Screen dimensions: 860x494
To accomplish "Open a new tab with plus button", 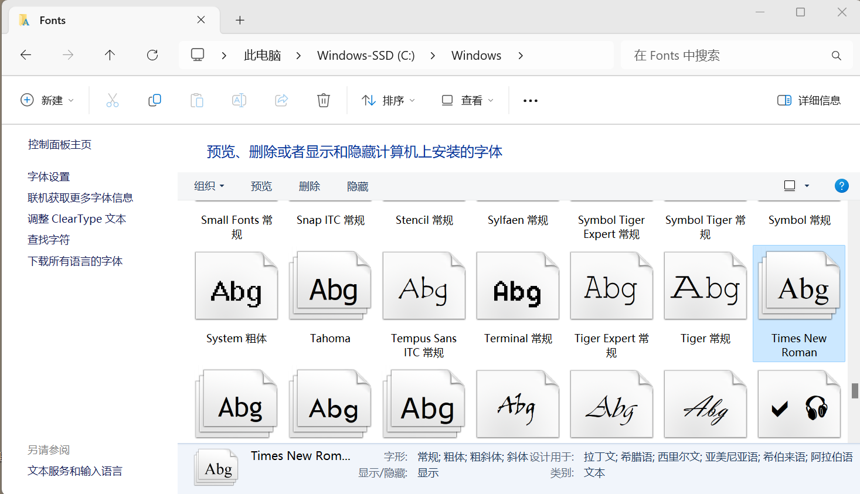I will [x=240, y=21].
